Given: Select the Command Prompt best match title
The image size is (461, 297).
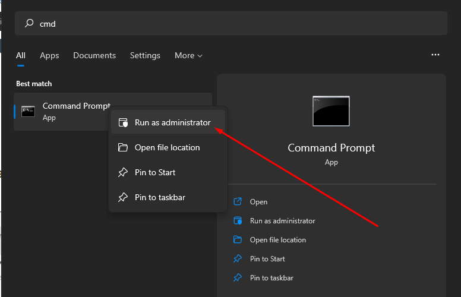Looking at the screenshot, I should (76, 106).
